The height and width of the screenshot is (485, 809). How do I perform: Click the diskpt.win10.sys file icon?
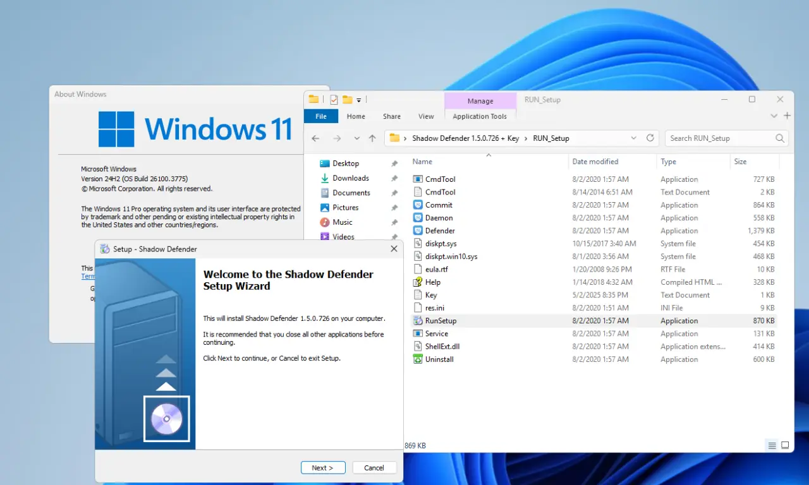pos(417,256)
